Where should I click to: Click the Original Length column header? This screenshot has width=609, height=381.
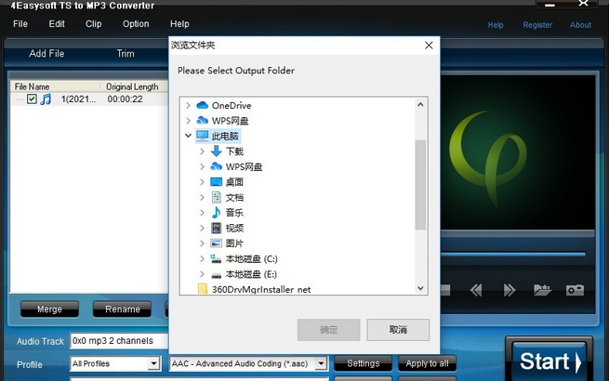tap(135, 86)
